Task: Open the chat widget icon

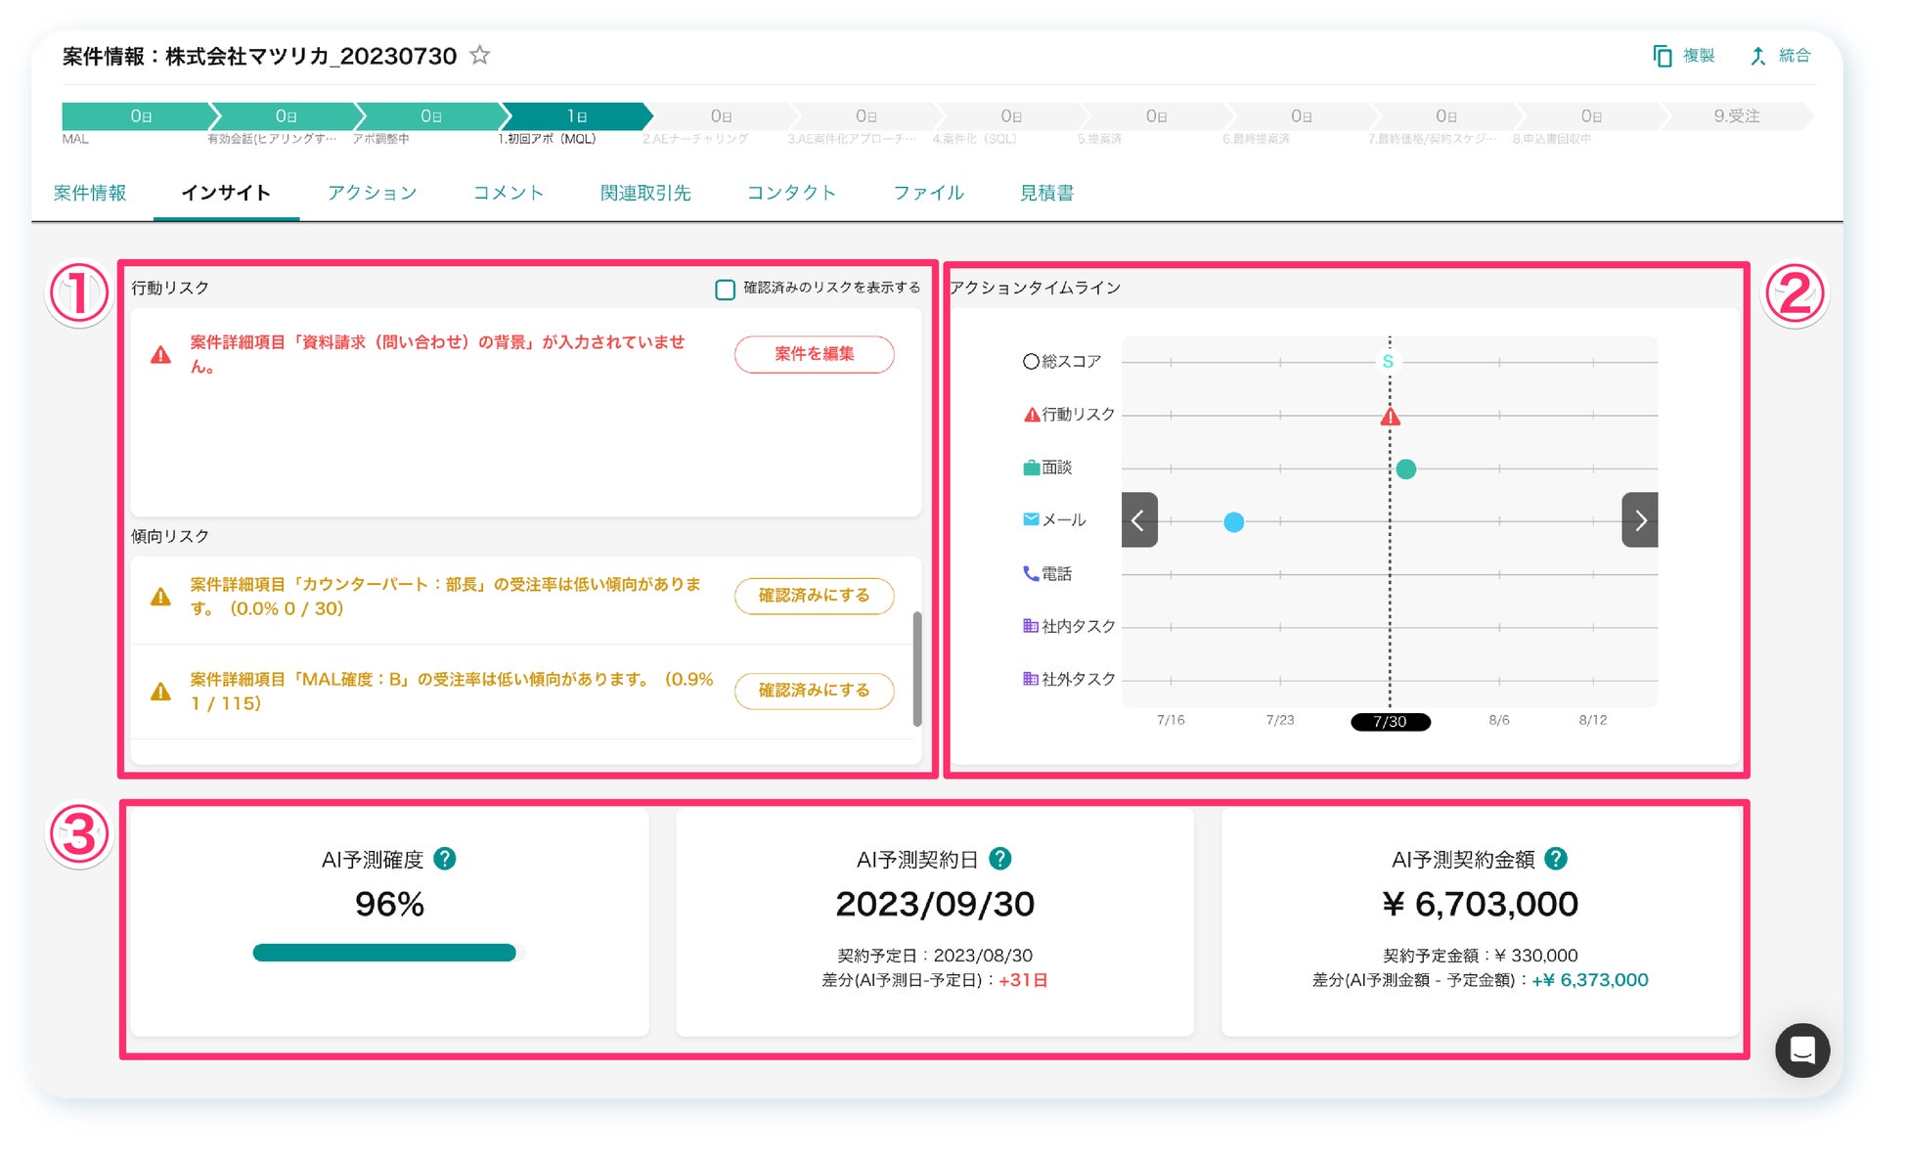Action: point(1801,1050)
